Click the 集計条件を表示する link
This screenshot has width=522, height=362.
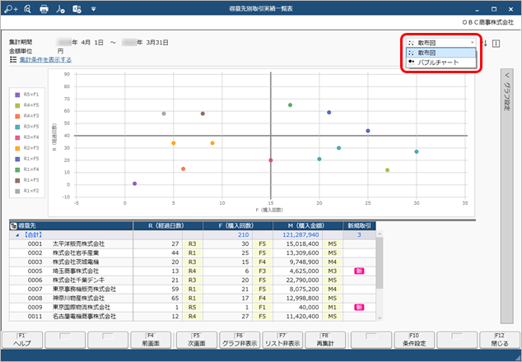[x=45, y=60]
